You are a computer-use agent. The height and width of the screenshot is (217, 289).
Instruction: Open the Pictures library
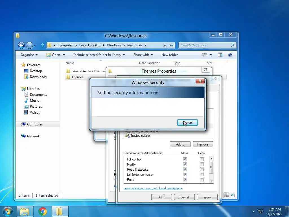[x=36, y=107]
